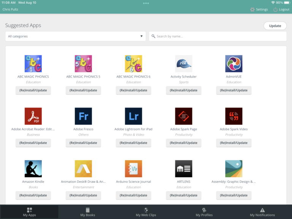Image resolution: width=292 pixels, height=219 pixels.
Task: Go to the My Profiles tab
Action: pos(204,212)
